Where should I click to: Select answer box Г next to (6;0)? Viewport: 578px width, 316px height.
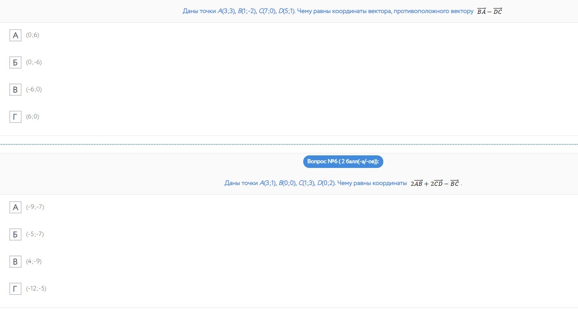15,117
